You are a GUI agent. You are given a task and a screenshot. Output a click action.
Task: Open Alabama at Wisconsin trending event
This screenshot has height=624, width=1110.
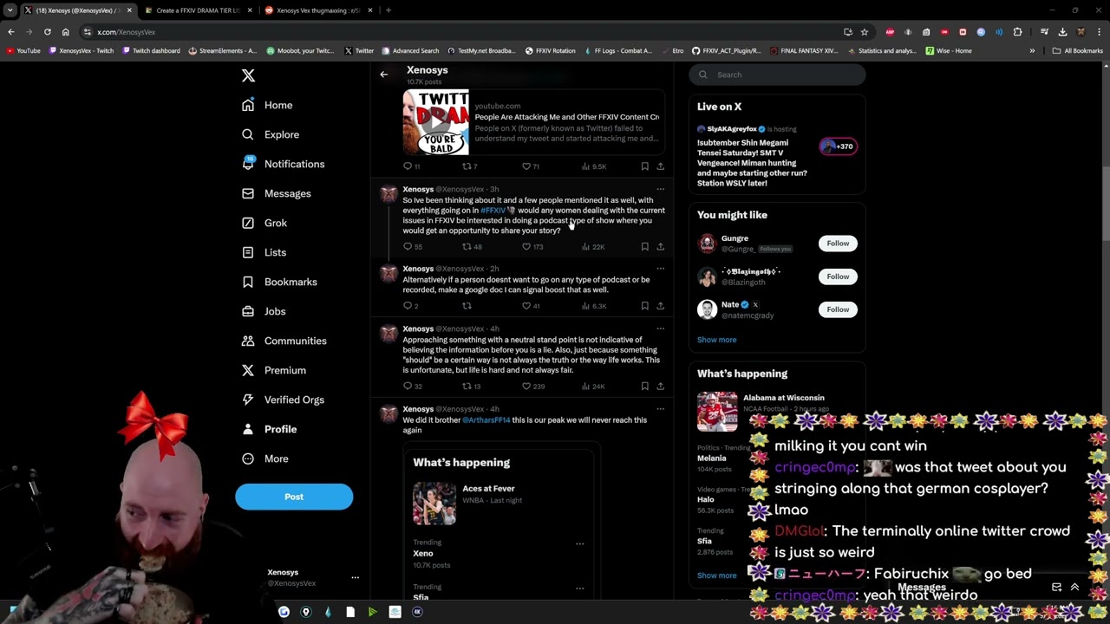click(x=777, y=411)
